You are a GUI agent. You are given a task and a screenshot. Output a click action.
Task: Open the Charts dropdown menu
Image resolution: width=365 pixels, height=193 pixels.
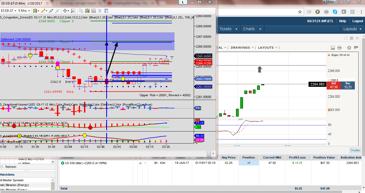252,29
